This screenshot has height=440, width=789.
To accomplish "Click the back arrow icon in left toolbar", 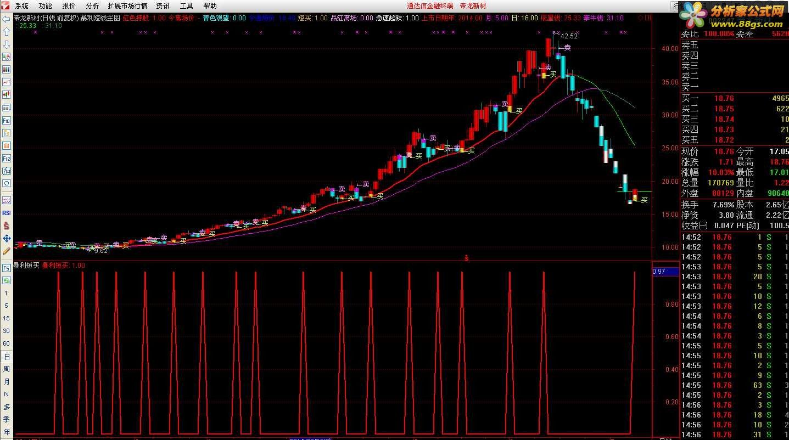I will 7,19.
